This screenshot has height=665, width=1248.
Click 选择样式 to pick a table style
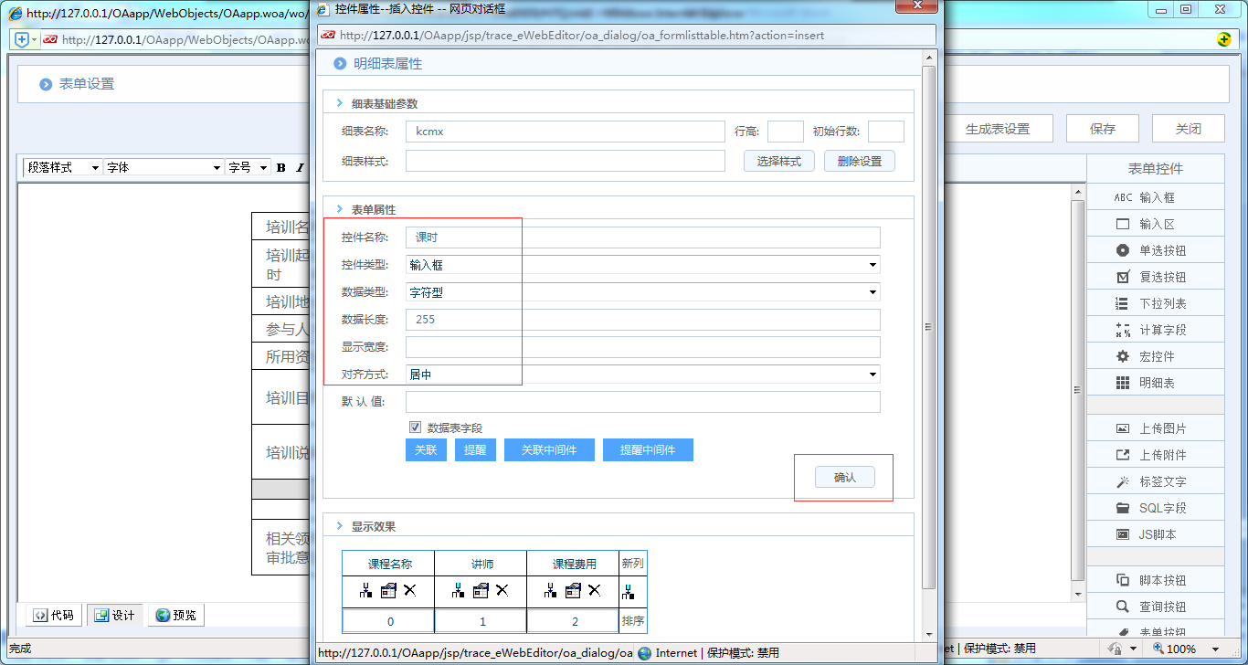tap(778, 161)
